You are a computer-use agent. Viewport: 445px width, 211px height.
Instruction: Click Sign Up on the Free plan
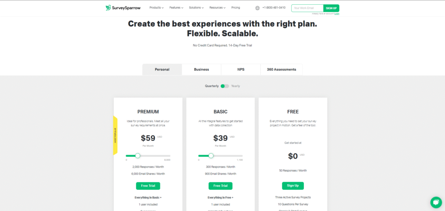click(293, 185)
